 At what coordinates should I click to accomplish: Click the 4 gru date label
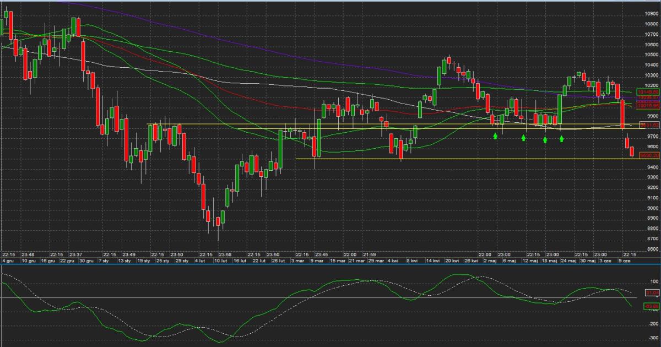(8, 260)
